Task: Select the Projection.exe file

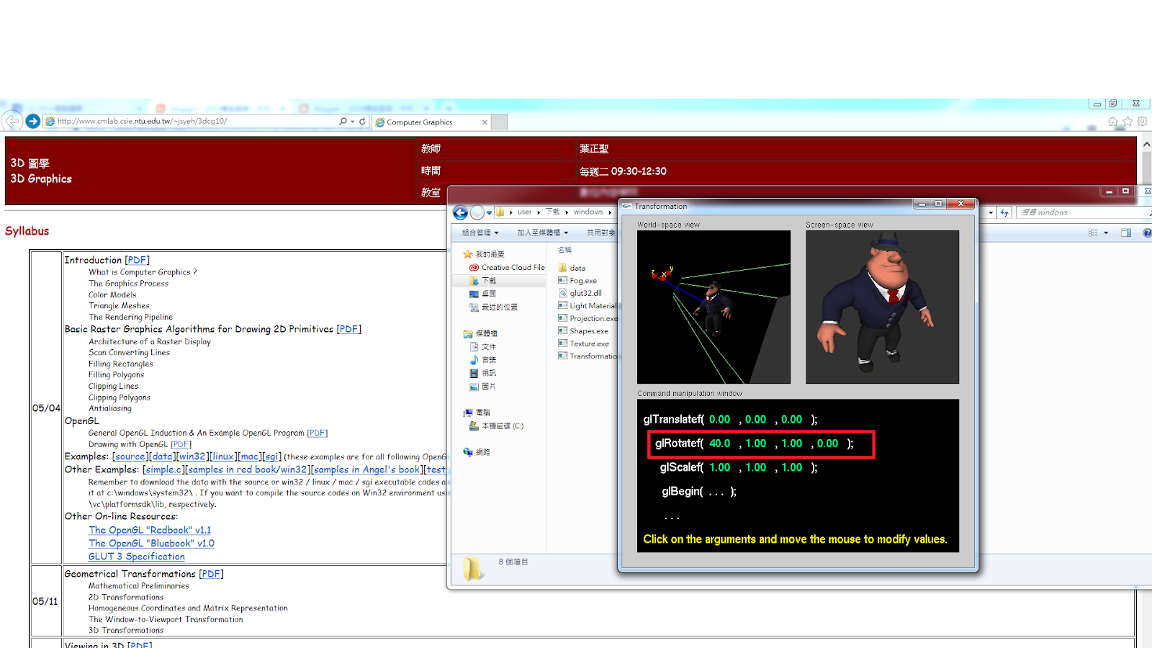Action: [x=588, y=318]
